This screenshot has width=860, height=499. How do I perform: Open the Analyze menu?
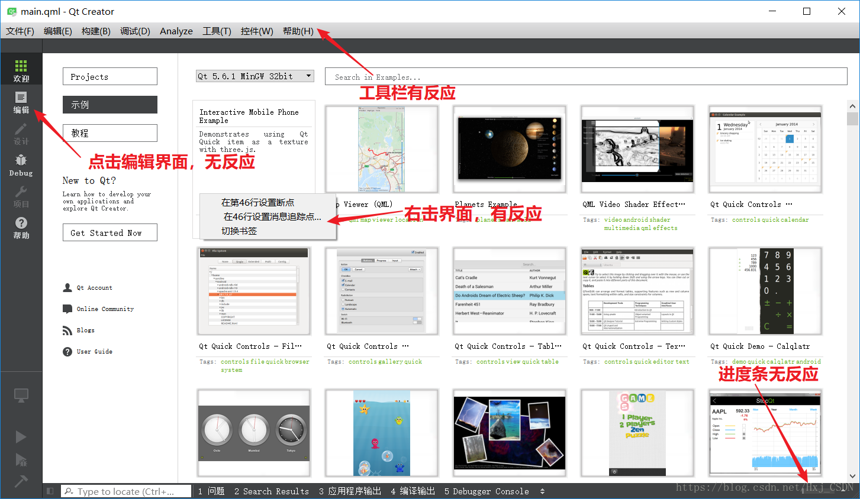[x=176, y=31]
